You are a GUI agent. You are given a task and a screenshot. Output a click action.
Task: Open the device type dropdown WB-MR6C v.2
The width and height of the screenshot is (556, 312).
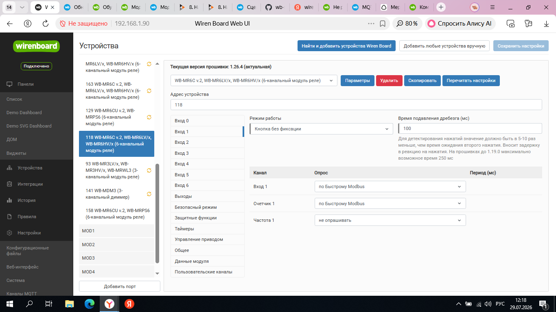[254, 80]
